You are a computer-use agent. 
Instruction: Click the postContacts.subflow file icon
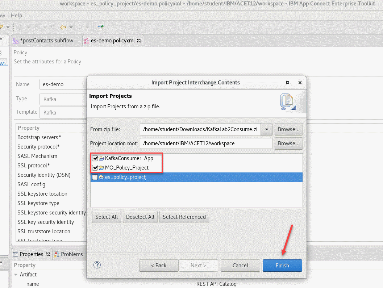(16, 41)
